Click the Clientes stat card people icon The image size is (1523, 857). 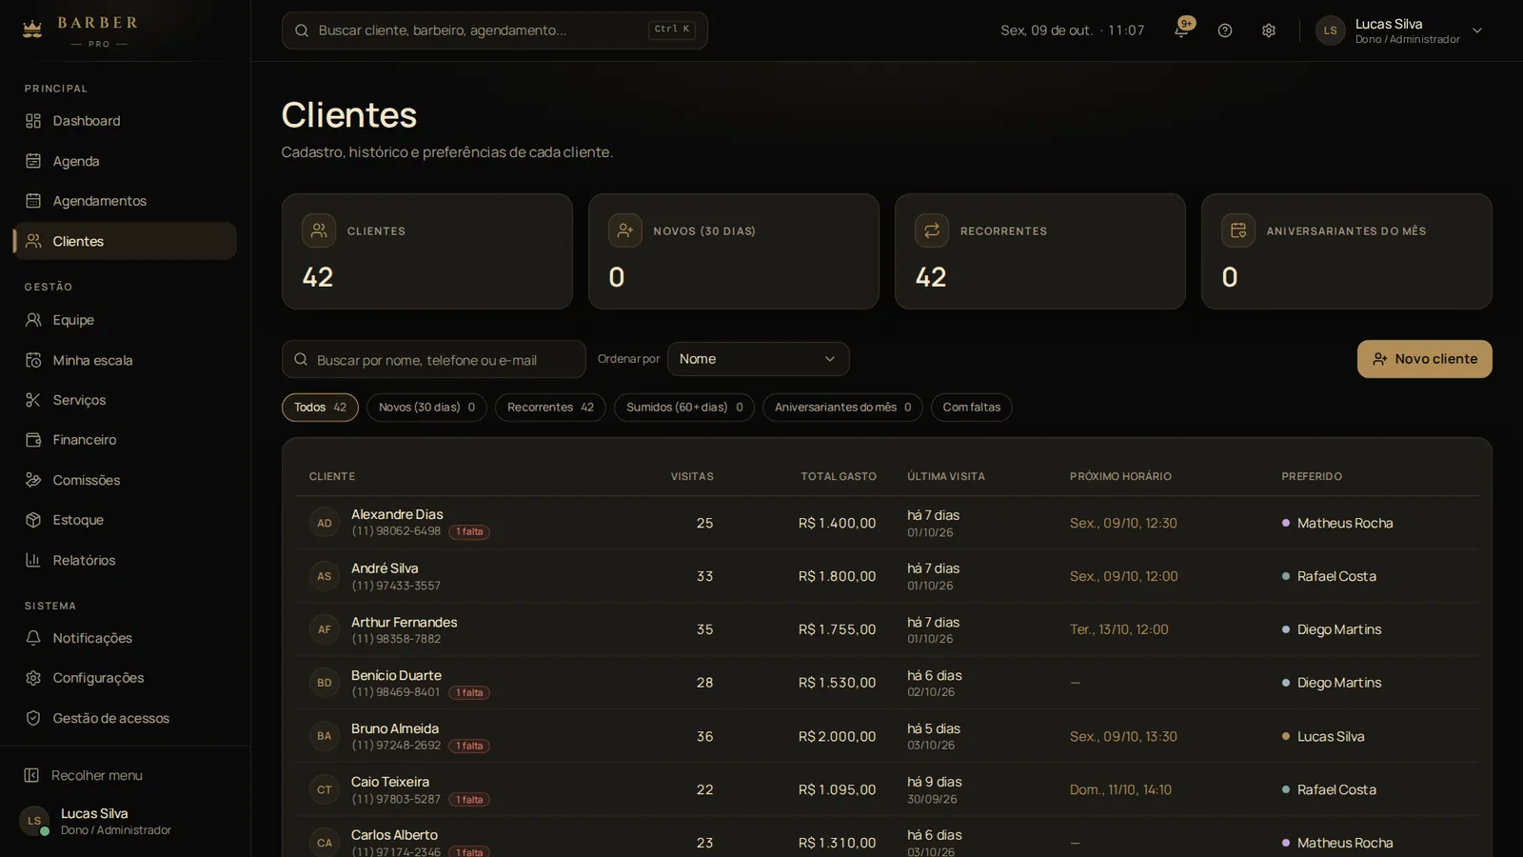pyautogui.click(x=319, y=230)
